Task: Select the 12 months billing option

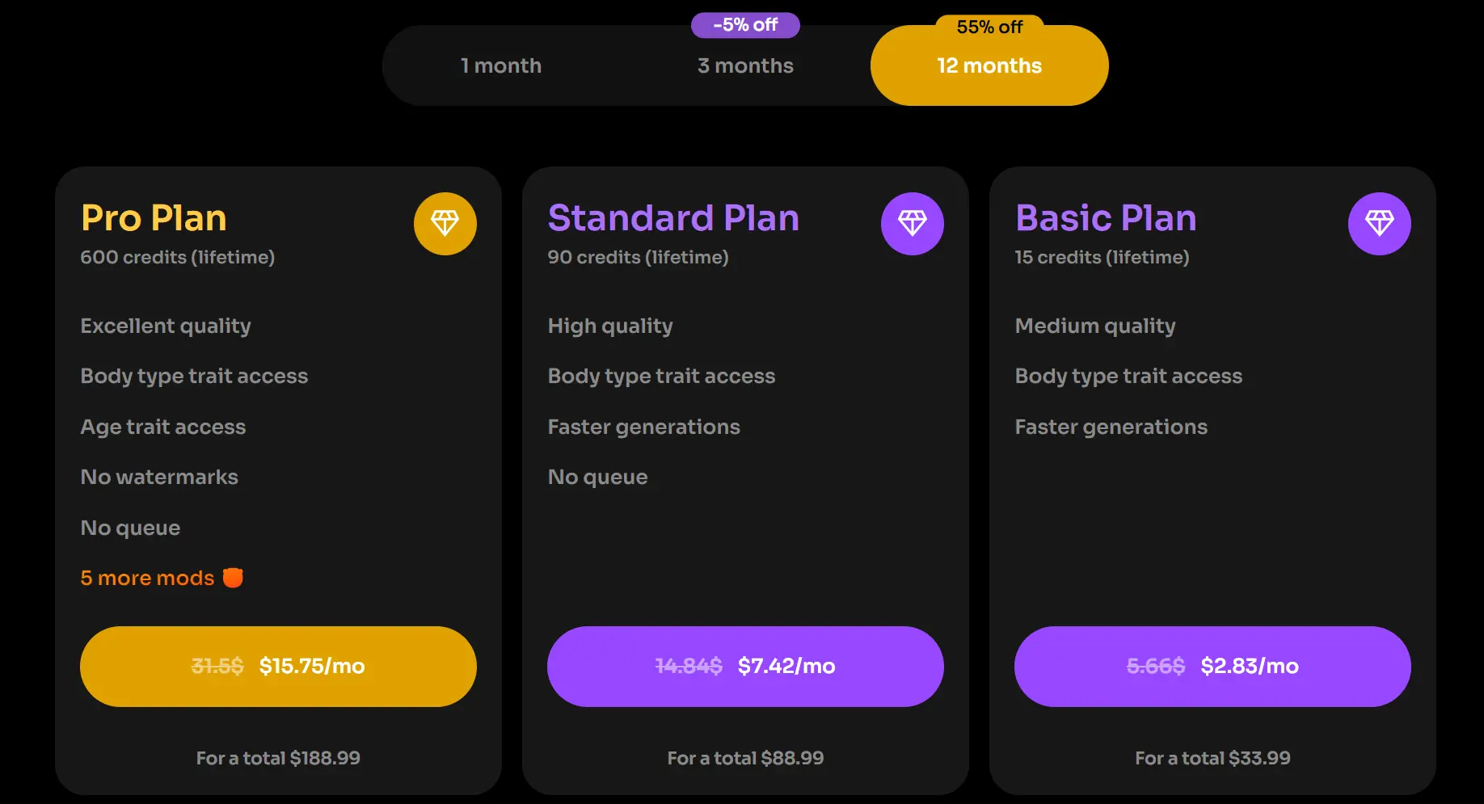Action: pos(989,65)
